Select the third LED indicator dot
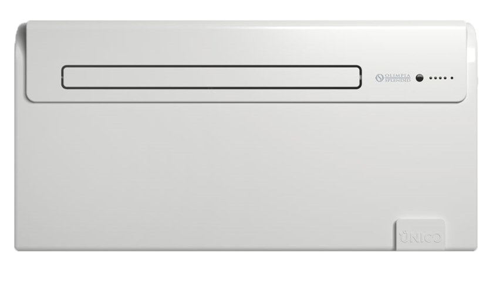 click(440, 78)
